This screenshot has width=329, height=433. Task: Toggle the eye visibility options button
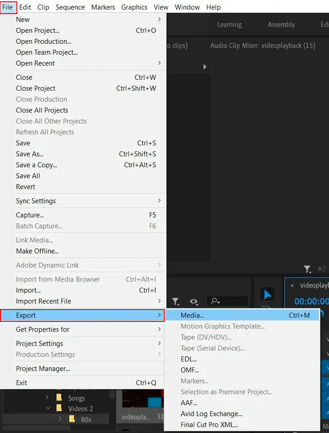click(194, 302)
